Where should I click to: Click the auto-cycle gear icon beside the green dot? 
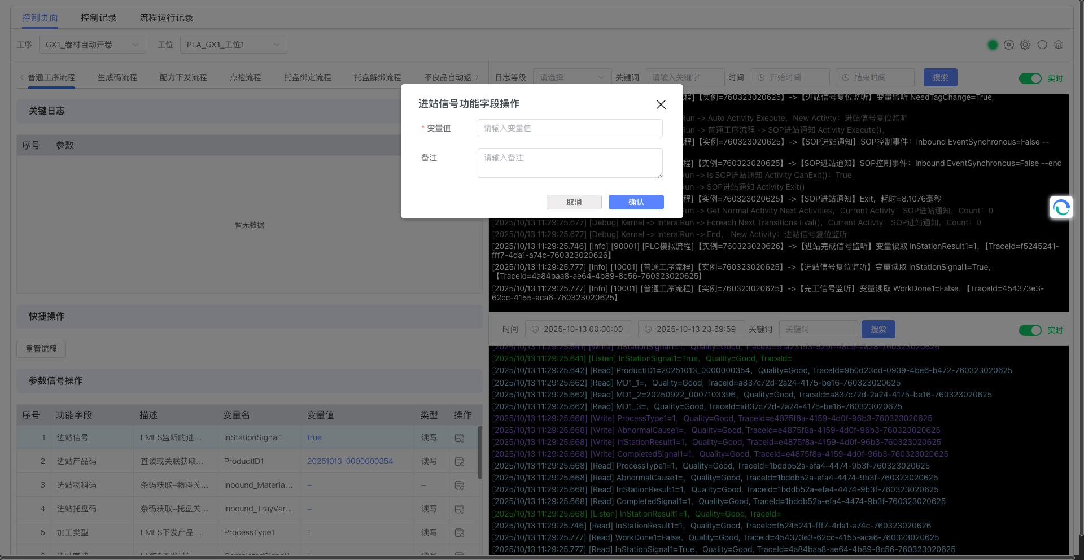point(1009,45)
